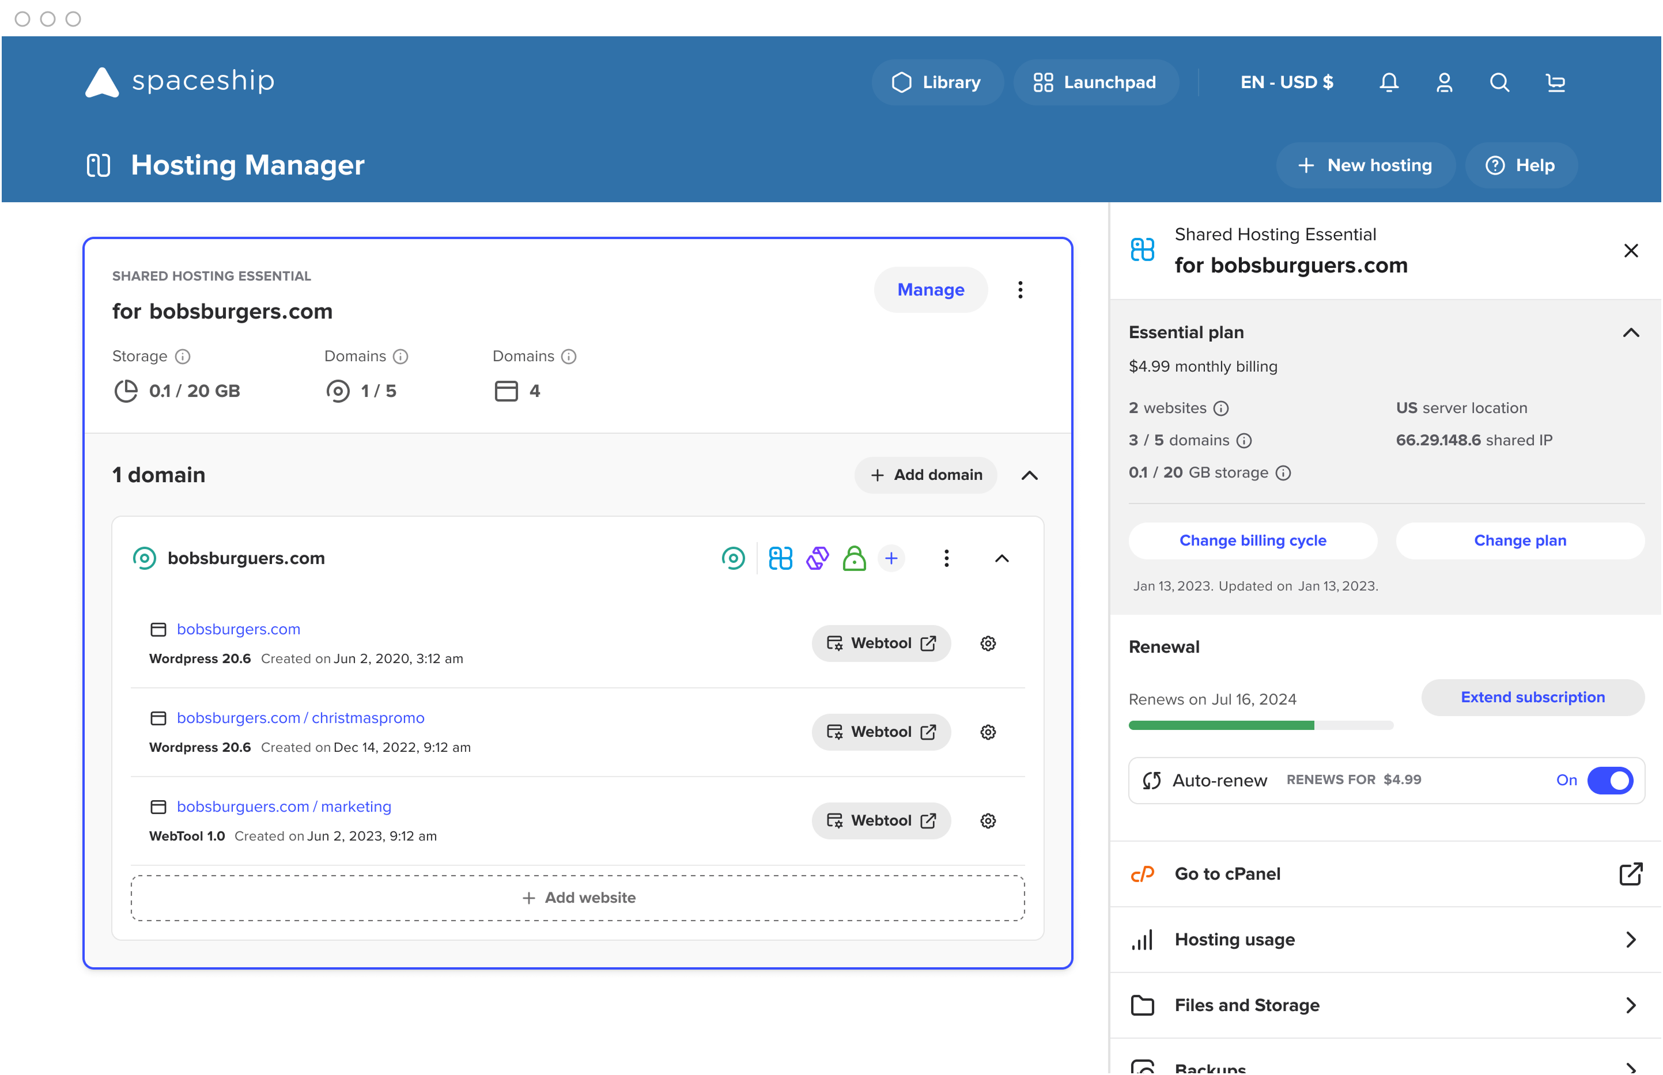
Task: Collapse the 1 domain section
Action: pos(1030,475)
